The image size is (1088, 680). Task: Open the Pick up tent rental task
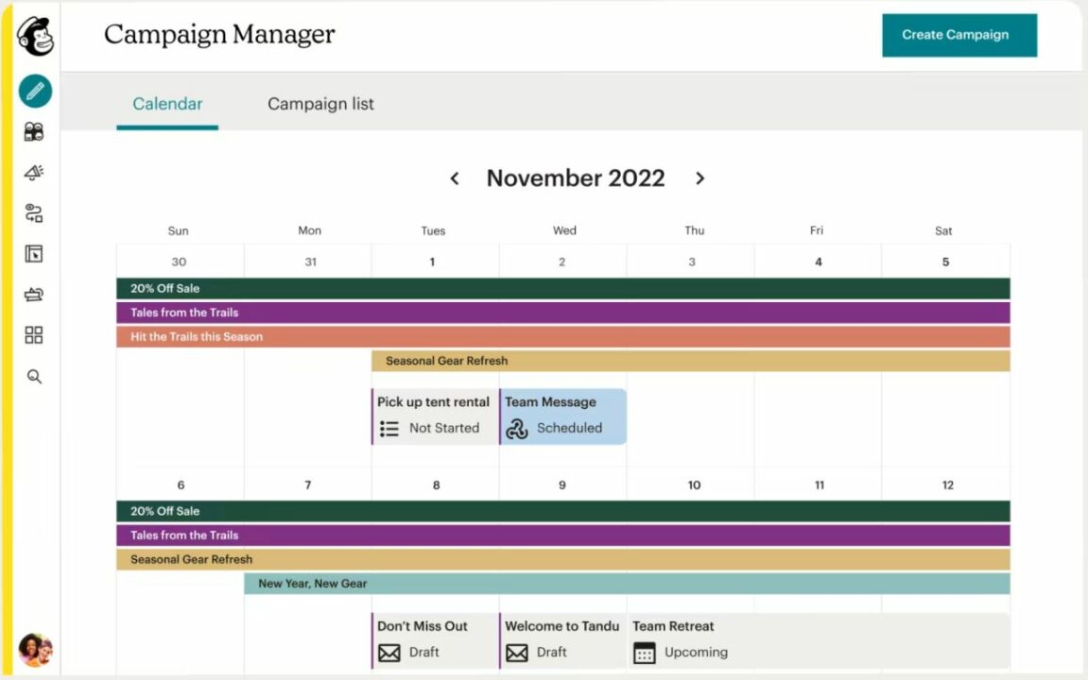click(x=435, y=416)
